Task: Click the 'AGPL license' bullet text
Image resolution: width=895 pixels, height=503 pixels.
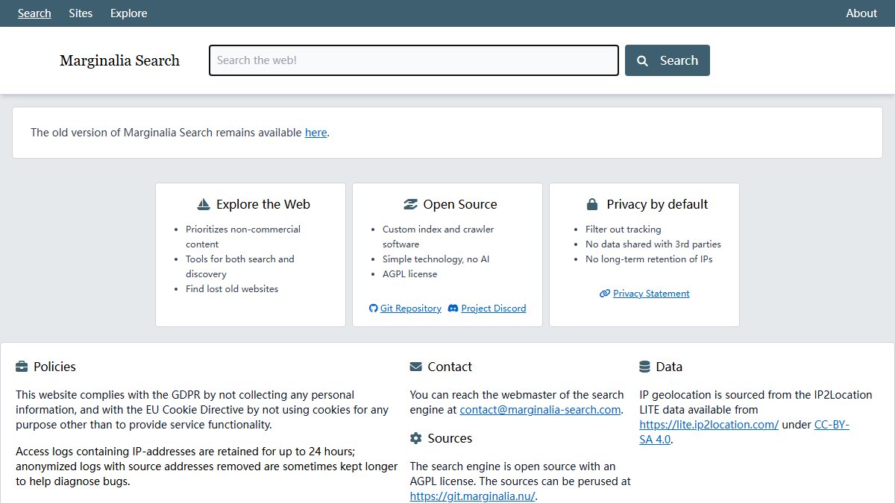Action: pos(410,274)
